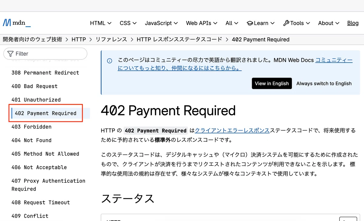This screenshot has height=221, width=364.
Task: Select 401 Unauthorized in sidebar
Action: (x=36, y=100)
